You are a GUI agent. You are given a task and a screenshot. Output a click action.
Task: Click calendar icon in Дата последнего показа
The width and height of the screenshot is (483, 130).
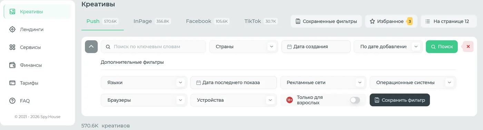pyautogui.click(x=198, y=83)
